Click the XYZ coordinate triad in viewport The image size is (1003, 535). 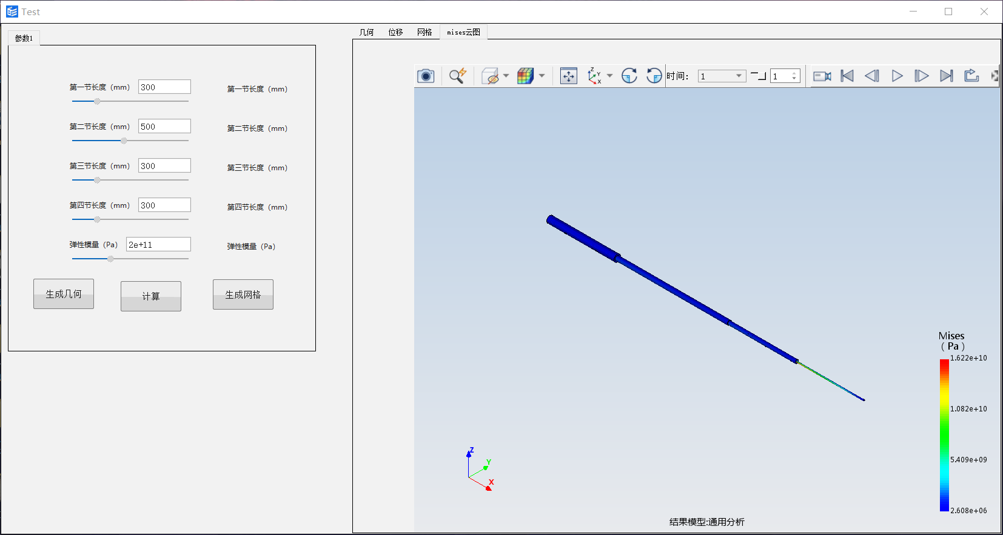click(480, 470)
